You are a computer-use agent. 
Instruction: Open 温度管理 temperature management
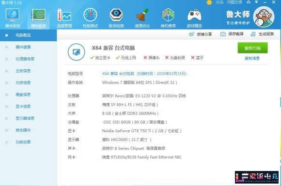tap(64, 18)
